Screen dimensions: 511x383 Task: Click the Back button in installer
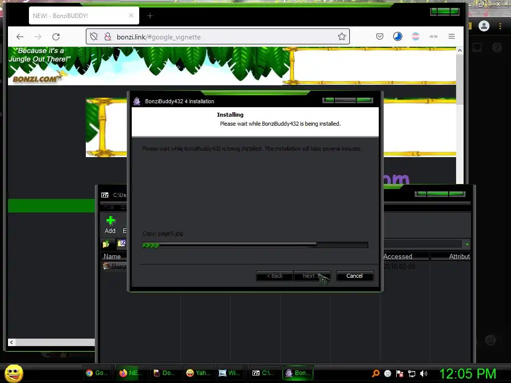[274, 276]
